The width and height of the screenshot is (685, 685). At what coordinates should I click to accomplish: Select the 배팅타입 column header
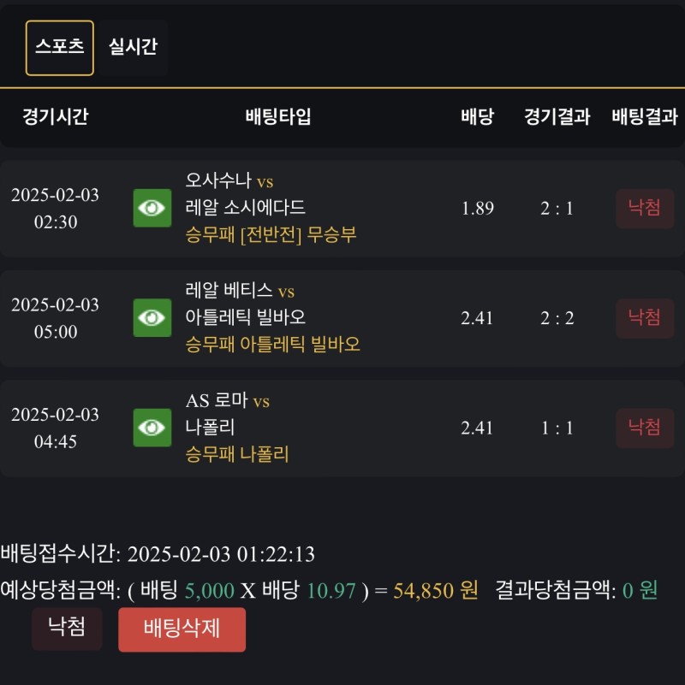[x=278, y=117]
